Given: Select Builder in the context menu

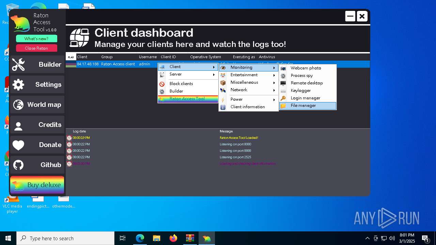Looking at the screenshot, I should pyautogui.click(x=188, y=91).
